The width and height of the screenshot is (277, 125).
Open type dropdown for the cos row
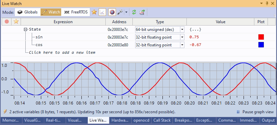point(182,45)
